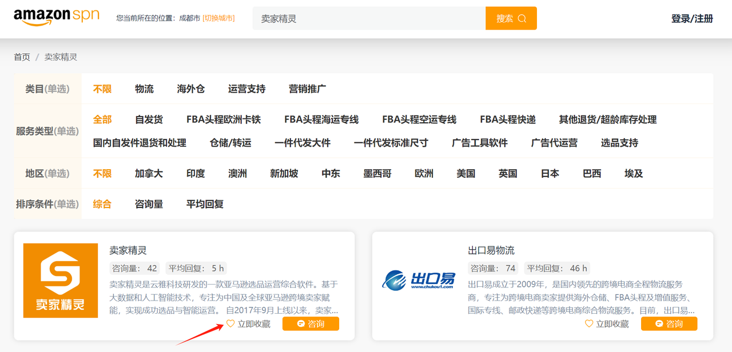Choose 一件代发大件 service type
The height and width of the screenshot is (352, 732).
[303, 143]
